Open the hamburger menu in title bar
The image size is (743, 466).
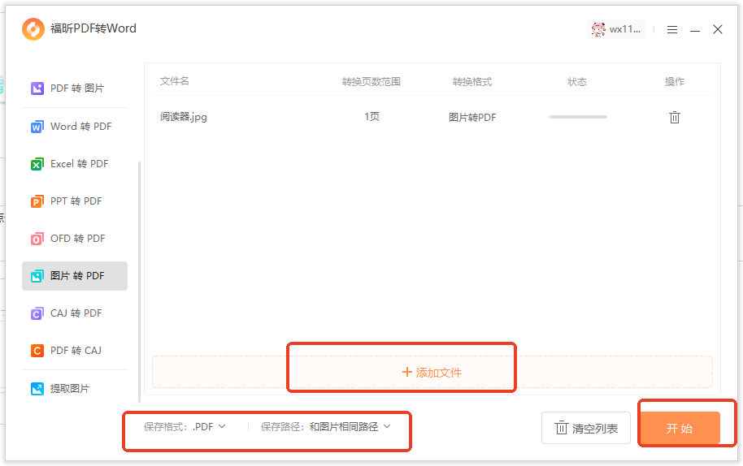[x=672, y=29]
